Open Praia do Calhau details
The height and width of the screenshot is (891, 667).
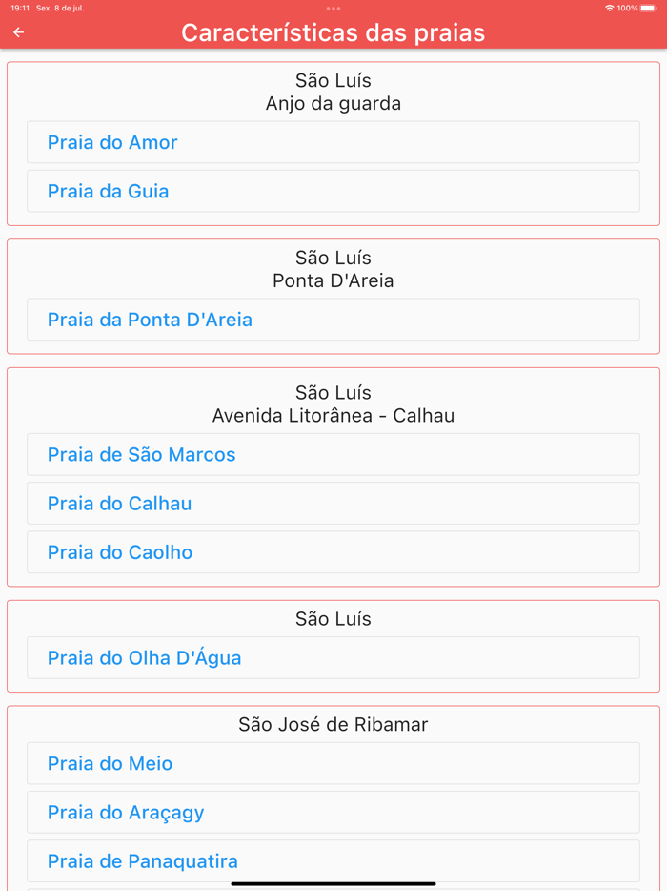tap(333, 503)
